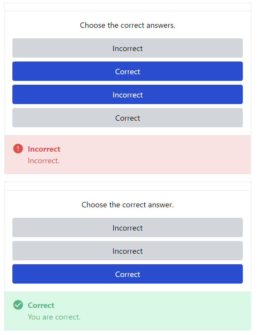Click the blank gap between quiz cards

127,178
